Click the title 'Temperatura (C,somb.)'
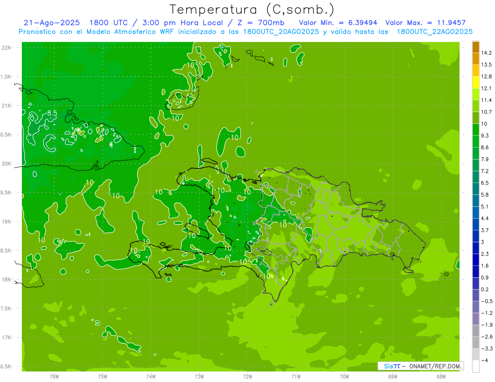495x382 pixels. pos(252,9)
